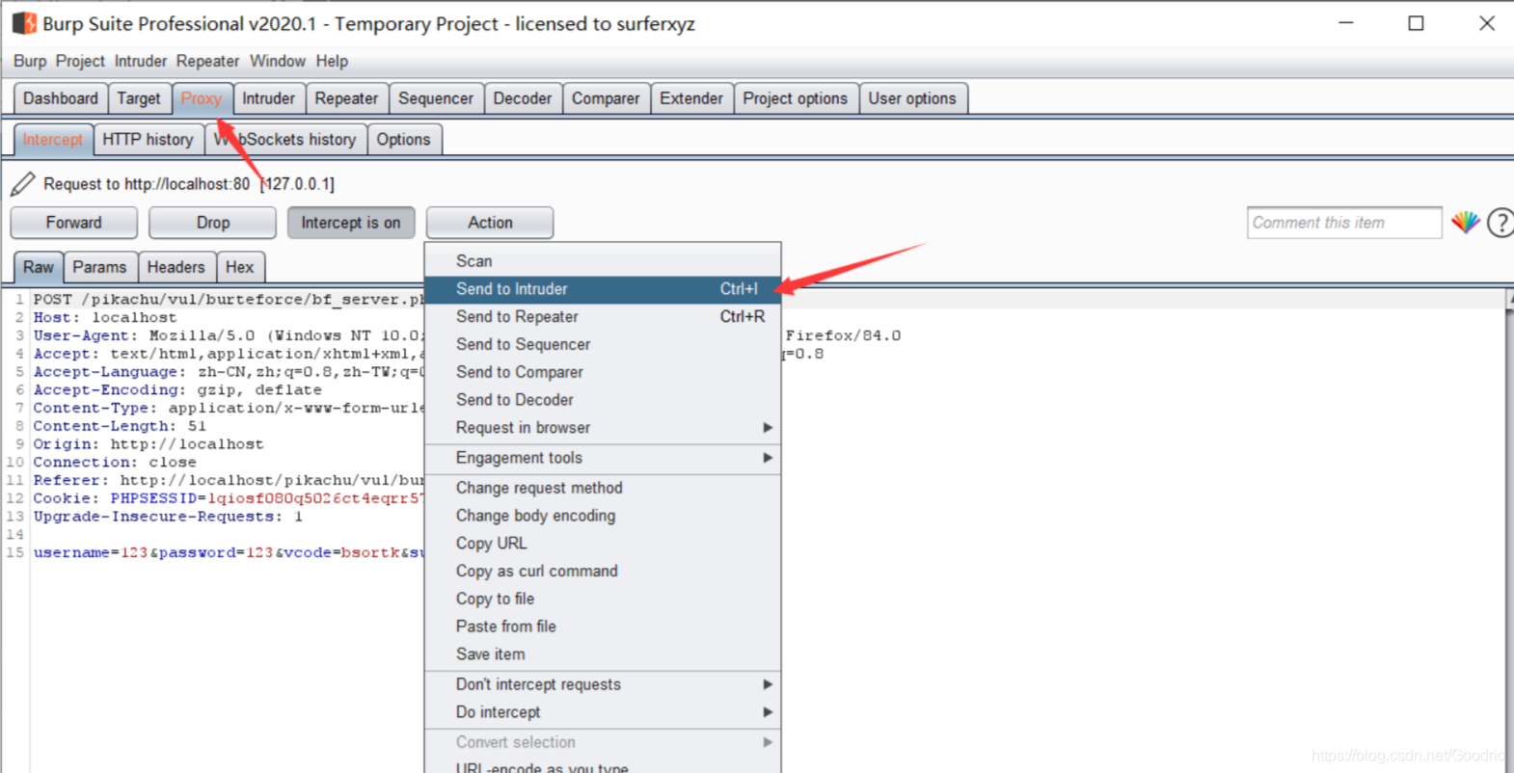Switch to the Target tab
This screenshot has height=773, width=1514.
coord(139,98)
